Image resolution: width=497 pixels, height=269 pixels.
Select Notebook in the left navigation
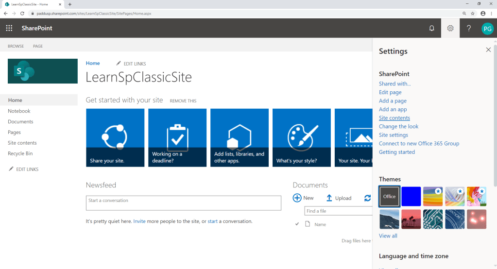pyautogui.click(x=19, y=111)
